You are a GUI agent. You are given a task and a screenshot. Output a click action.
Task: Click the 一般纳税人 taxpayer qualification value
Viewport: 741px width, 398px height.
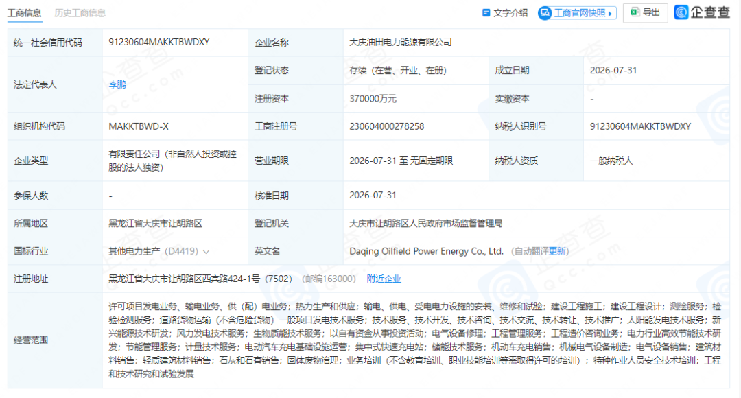(x=611, y=161)
